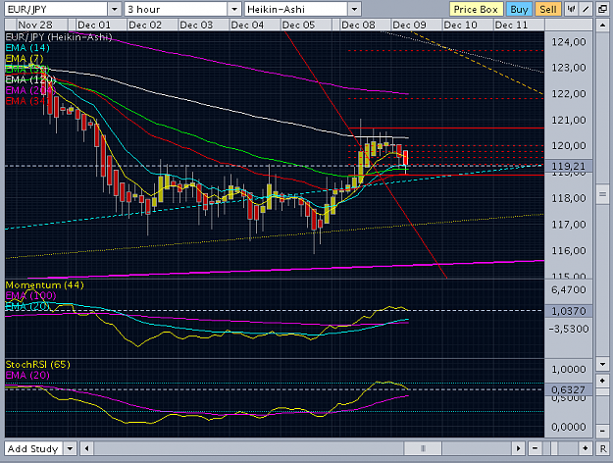Click the 0,6327 StochRSI value marker

569,389
